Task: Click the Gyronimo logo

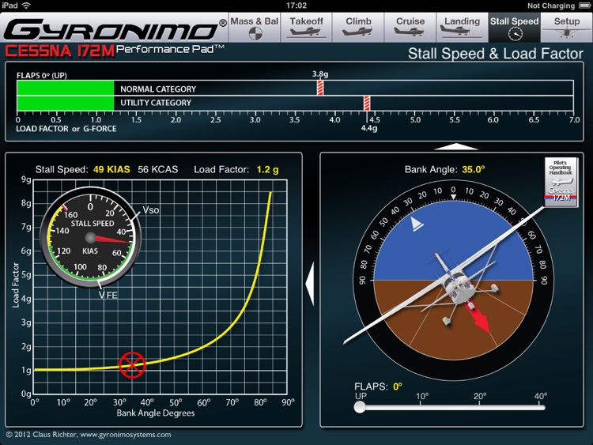Action: (115, 28)
